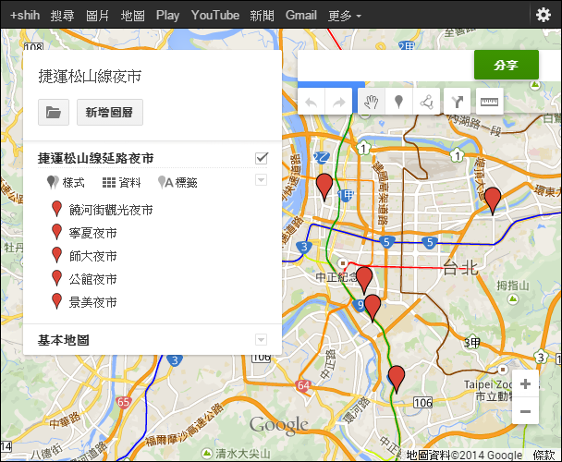Open 圖片 in top bar
The width and height of the screenshot is (562, 462).
click(x=97, y=16)
